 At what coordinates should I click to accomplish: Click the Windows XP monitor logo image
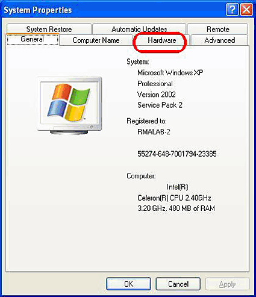pos(69,105)
